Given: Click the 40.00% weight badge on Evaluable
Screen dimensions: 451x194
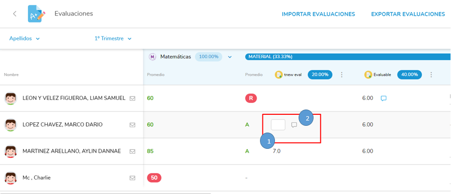Looking at the screenshot, I should tap(410, 74).
